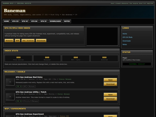Click the LINKS sidebar heading

(x=126, y=28)
